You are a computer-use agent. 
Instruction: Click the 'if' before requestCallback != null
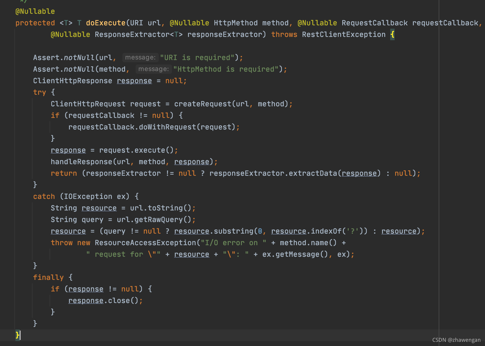coord(55,115)
